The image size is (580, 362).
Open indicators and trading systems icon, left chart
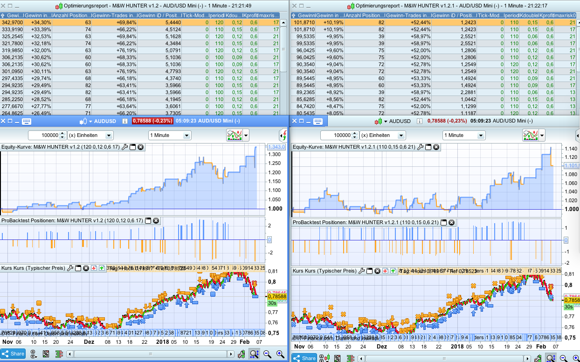[x=234, y=135]
